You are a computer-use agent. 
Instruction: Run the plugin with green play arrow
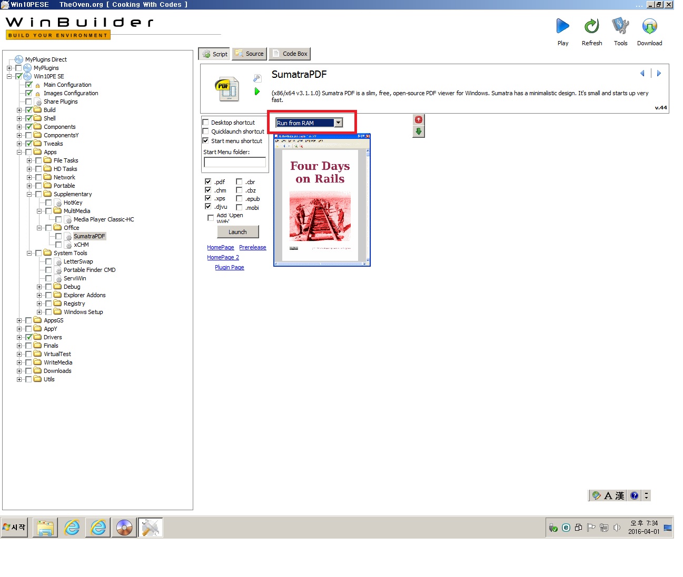(x=257, y=92)
